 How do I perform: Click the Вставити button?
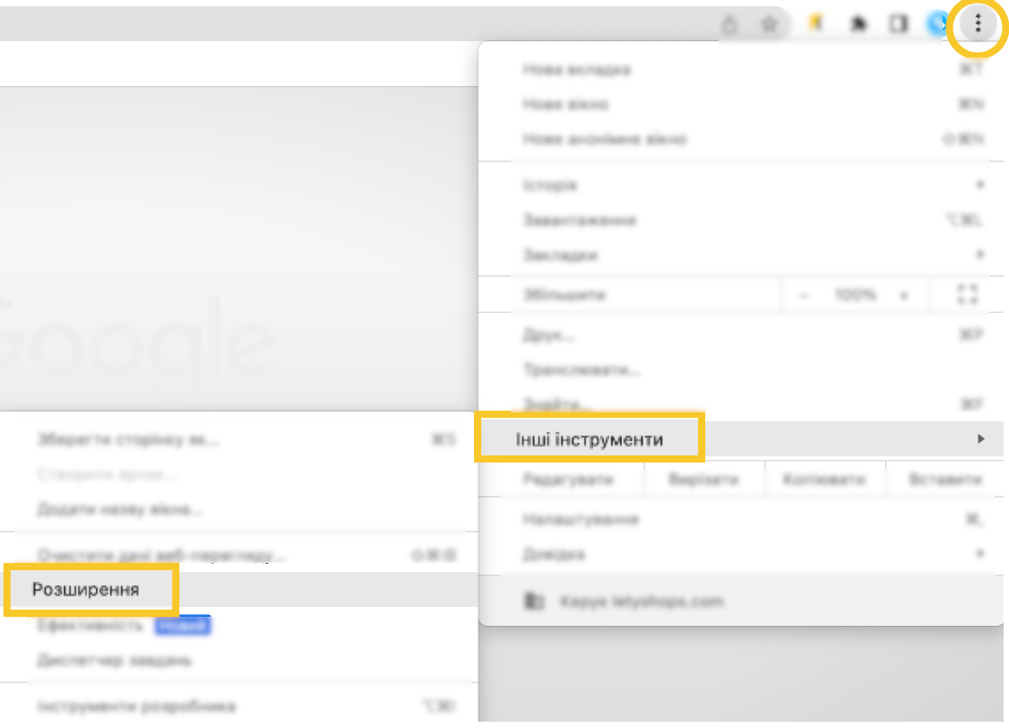tap(945, 480)
